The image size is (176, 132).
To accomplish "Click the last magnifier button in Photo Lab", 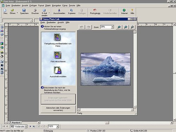I will [x=132, y=27].
